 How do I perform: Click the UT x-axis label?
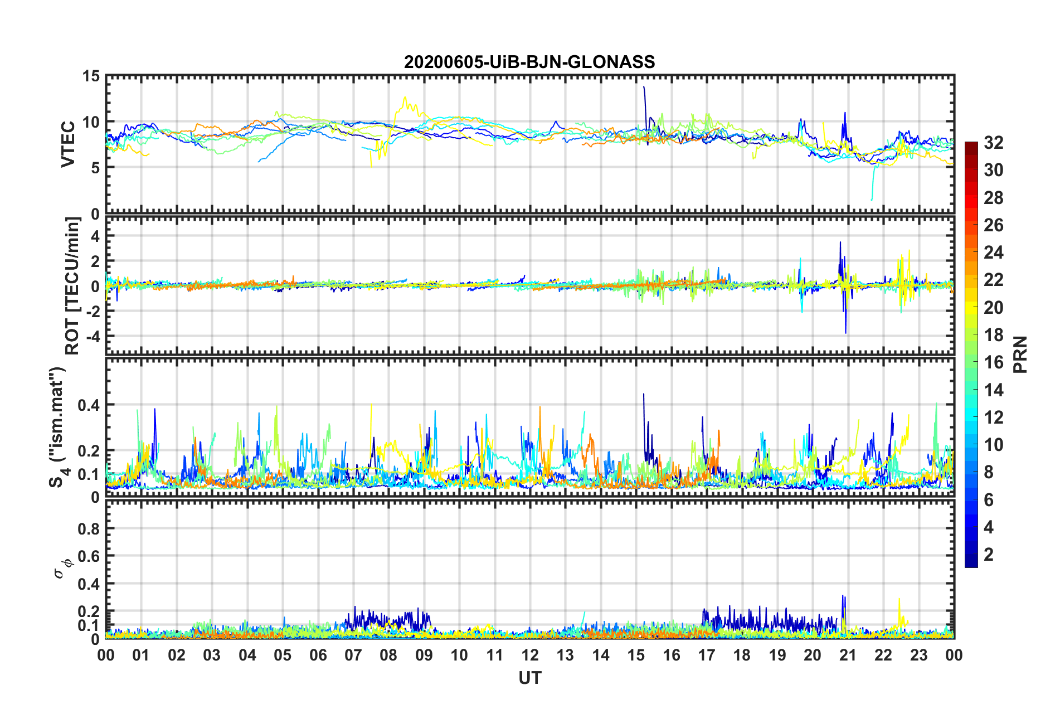(x=530, y=678)
